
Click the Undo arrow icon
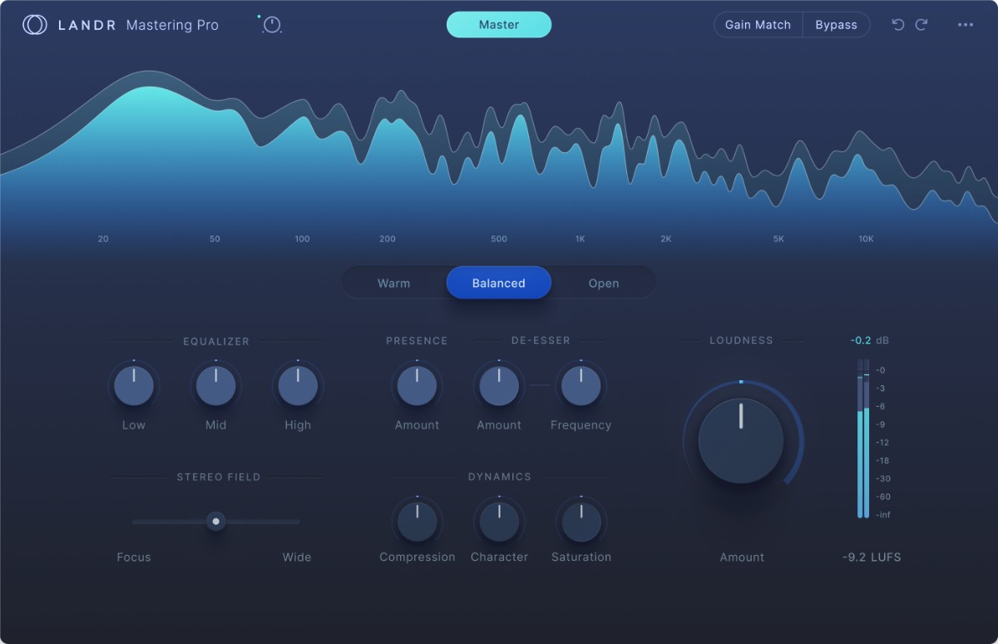898,25
